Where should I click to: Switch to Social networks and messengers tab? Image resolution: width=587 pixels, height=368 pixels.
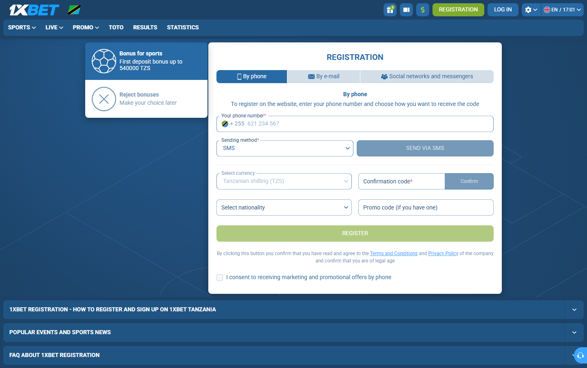[x=427, y=77]
